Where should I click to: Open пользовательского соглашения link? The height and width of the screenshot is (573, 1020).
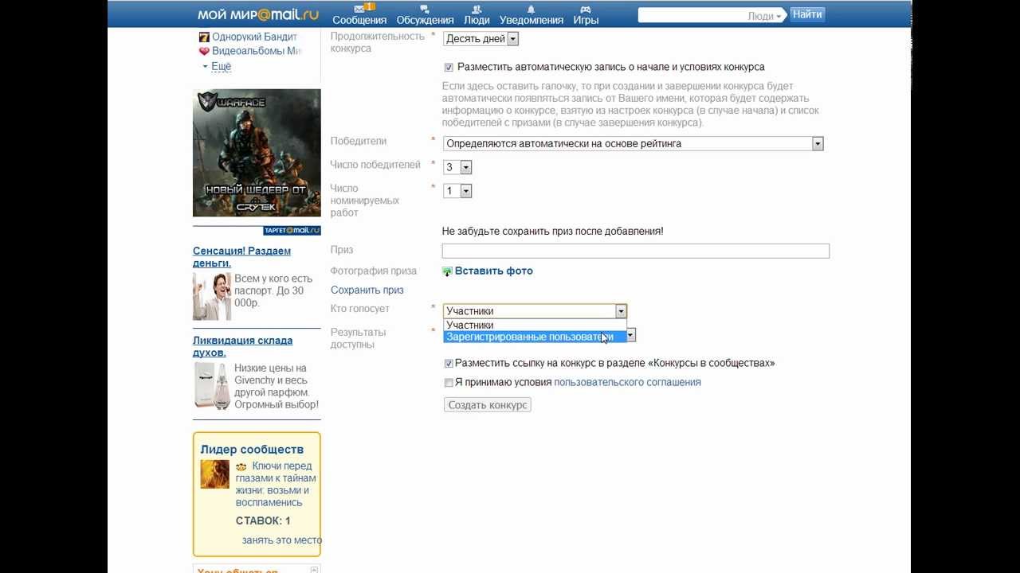(627, 383)
